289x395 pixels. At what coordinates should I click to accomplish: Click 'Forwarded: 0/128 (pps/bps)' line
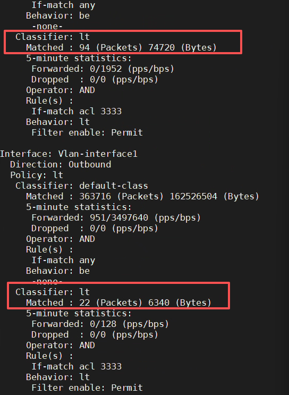point(100,324)
